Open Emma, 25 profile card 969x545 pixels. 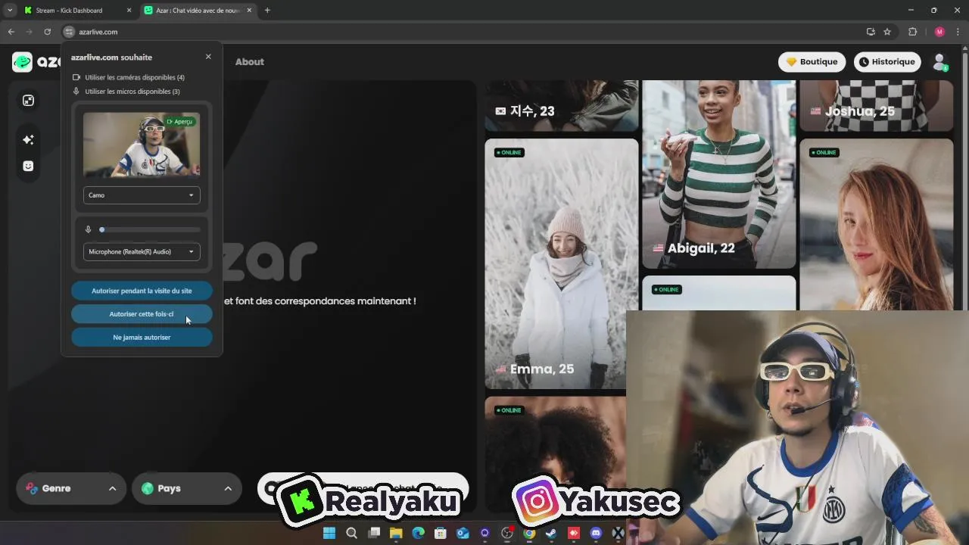pos(562,263)
